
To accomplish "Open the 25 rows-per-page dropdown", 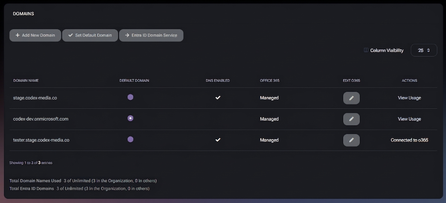I will [424, 50].
